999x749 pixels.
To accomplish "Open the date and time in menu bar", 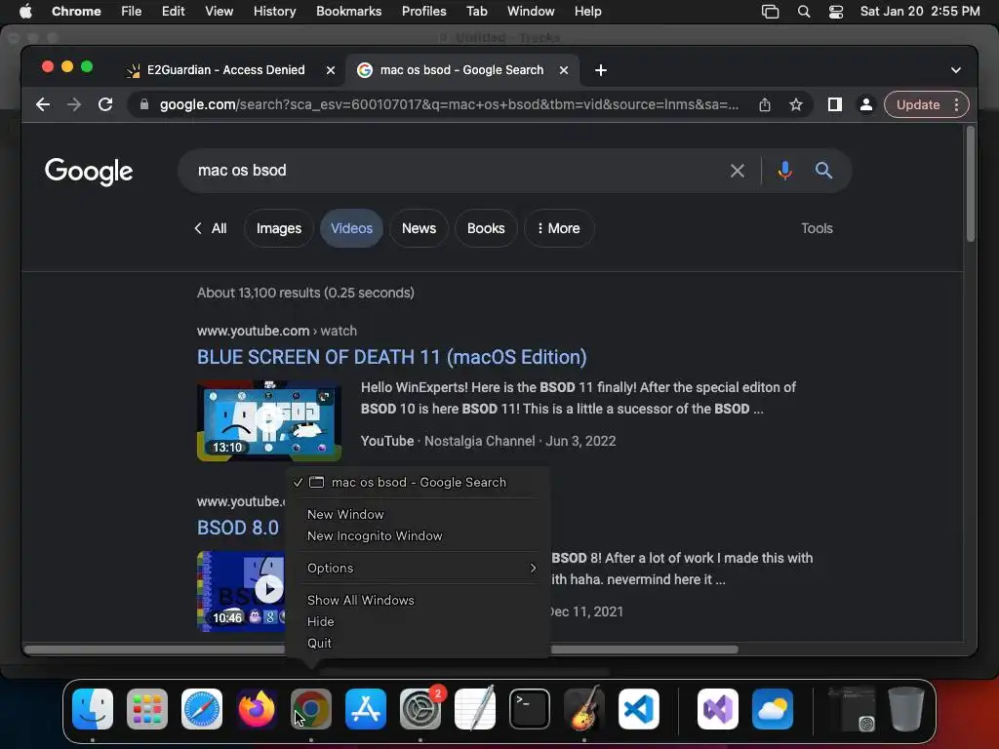I will [x=920, y=12].
